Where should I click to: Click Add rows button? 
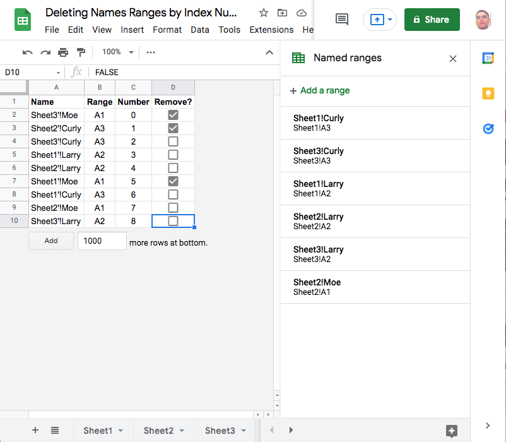click(51, 241)
